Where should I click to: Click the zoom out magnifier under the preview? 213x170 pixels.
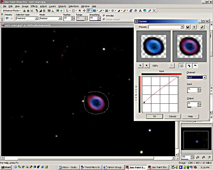pyautogui.click(x=147, y=65)
